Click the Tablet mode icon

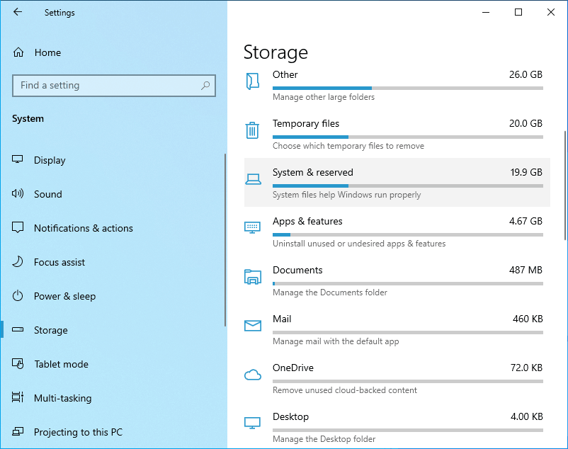18,363
